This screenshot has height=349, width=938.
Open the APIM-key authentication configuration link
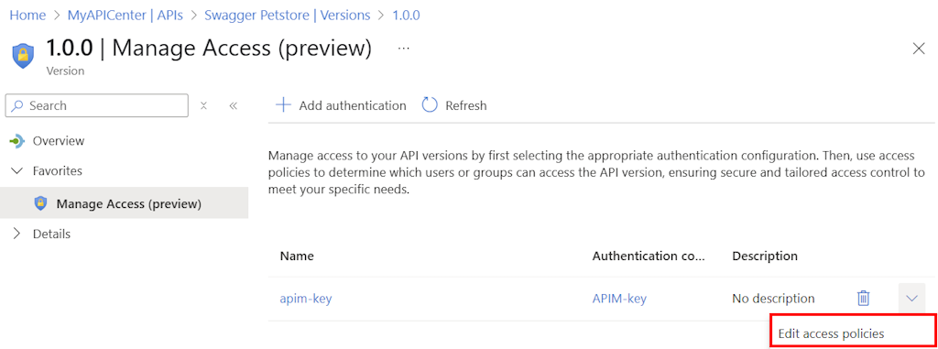pyautogui.click(x=619, y=298)
